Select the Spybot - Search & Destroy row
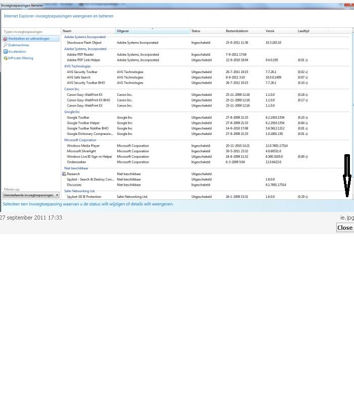 click(x=206, y=180)
